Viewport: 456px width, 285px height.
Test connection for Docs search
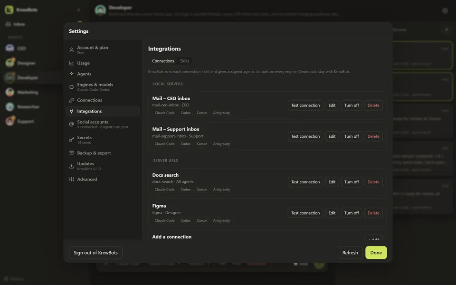click(x=305, y=182)
